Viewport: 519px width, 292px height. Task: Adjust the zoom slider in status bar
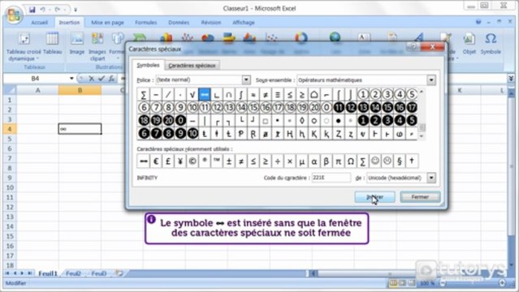pos(473,283)
